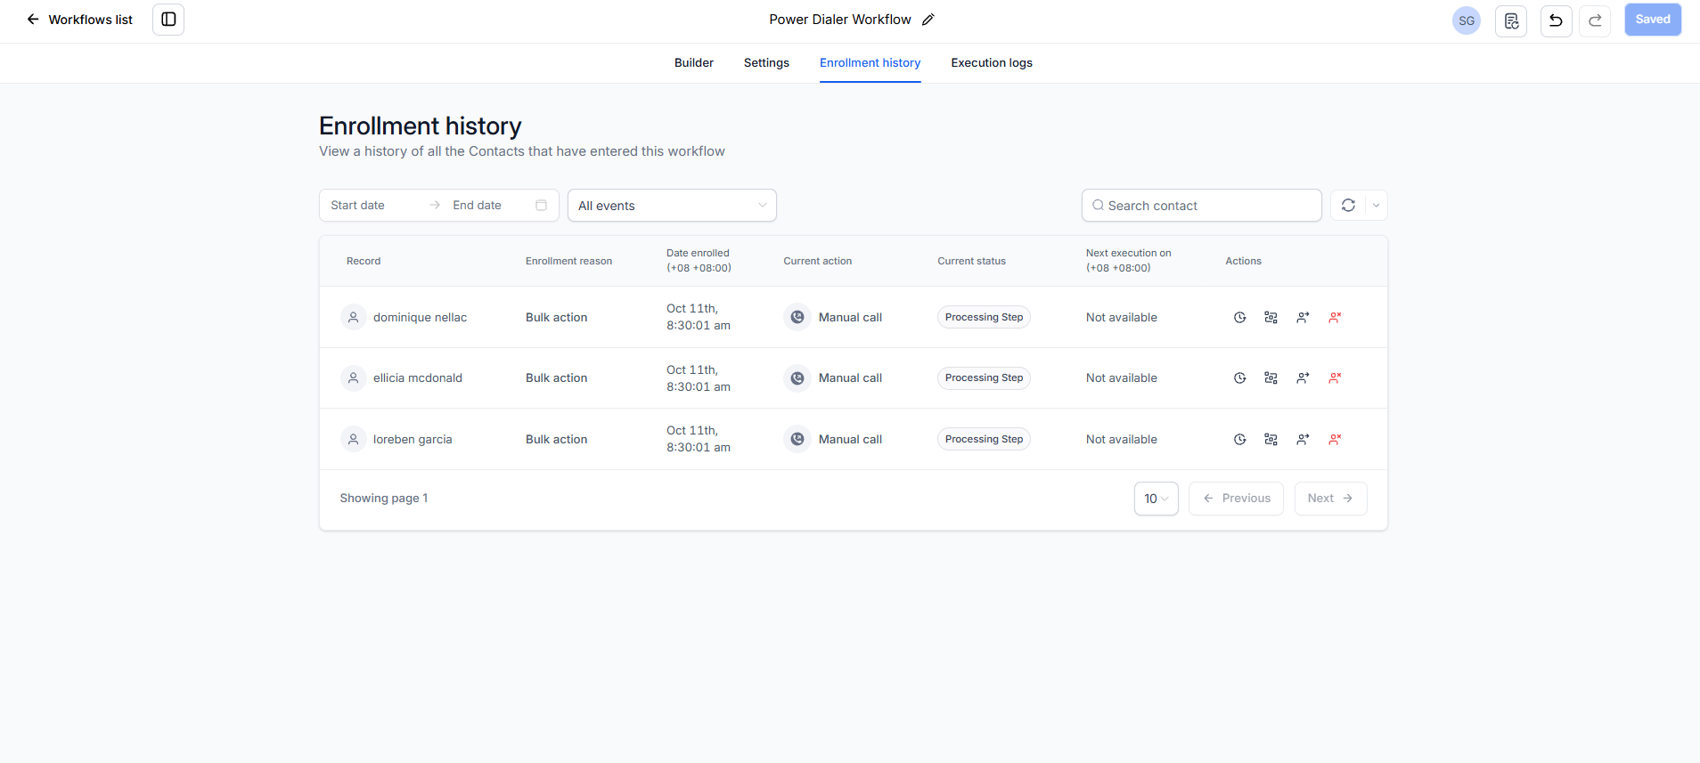
Task: Click the Start date input
Action: point(374,206)
